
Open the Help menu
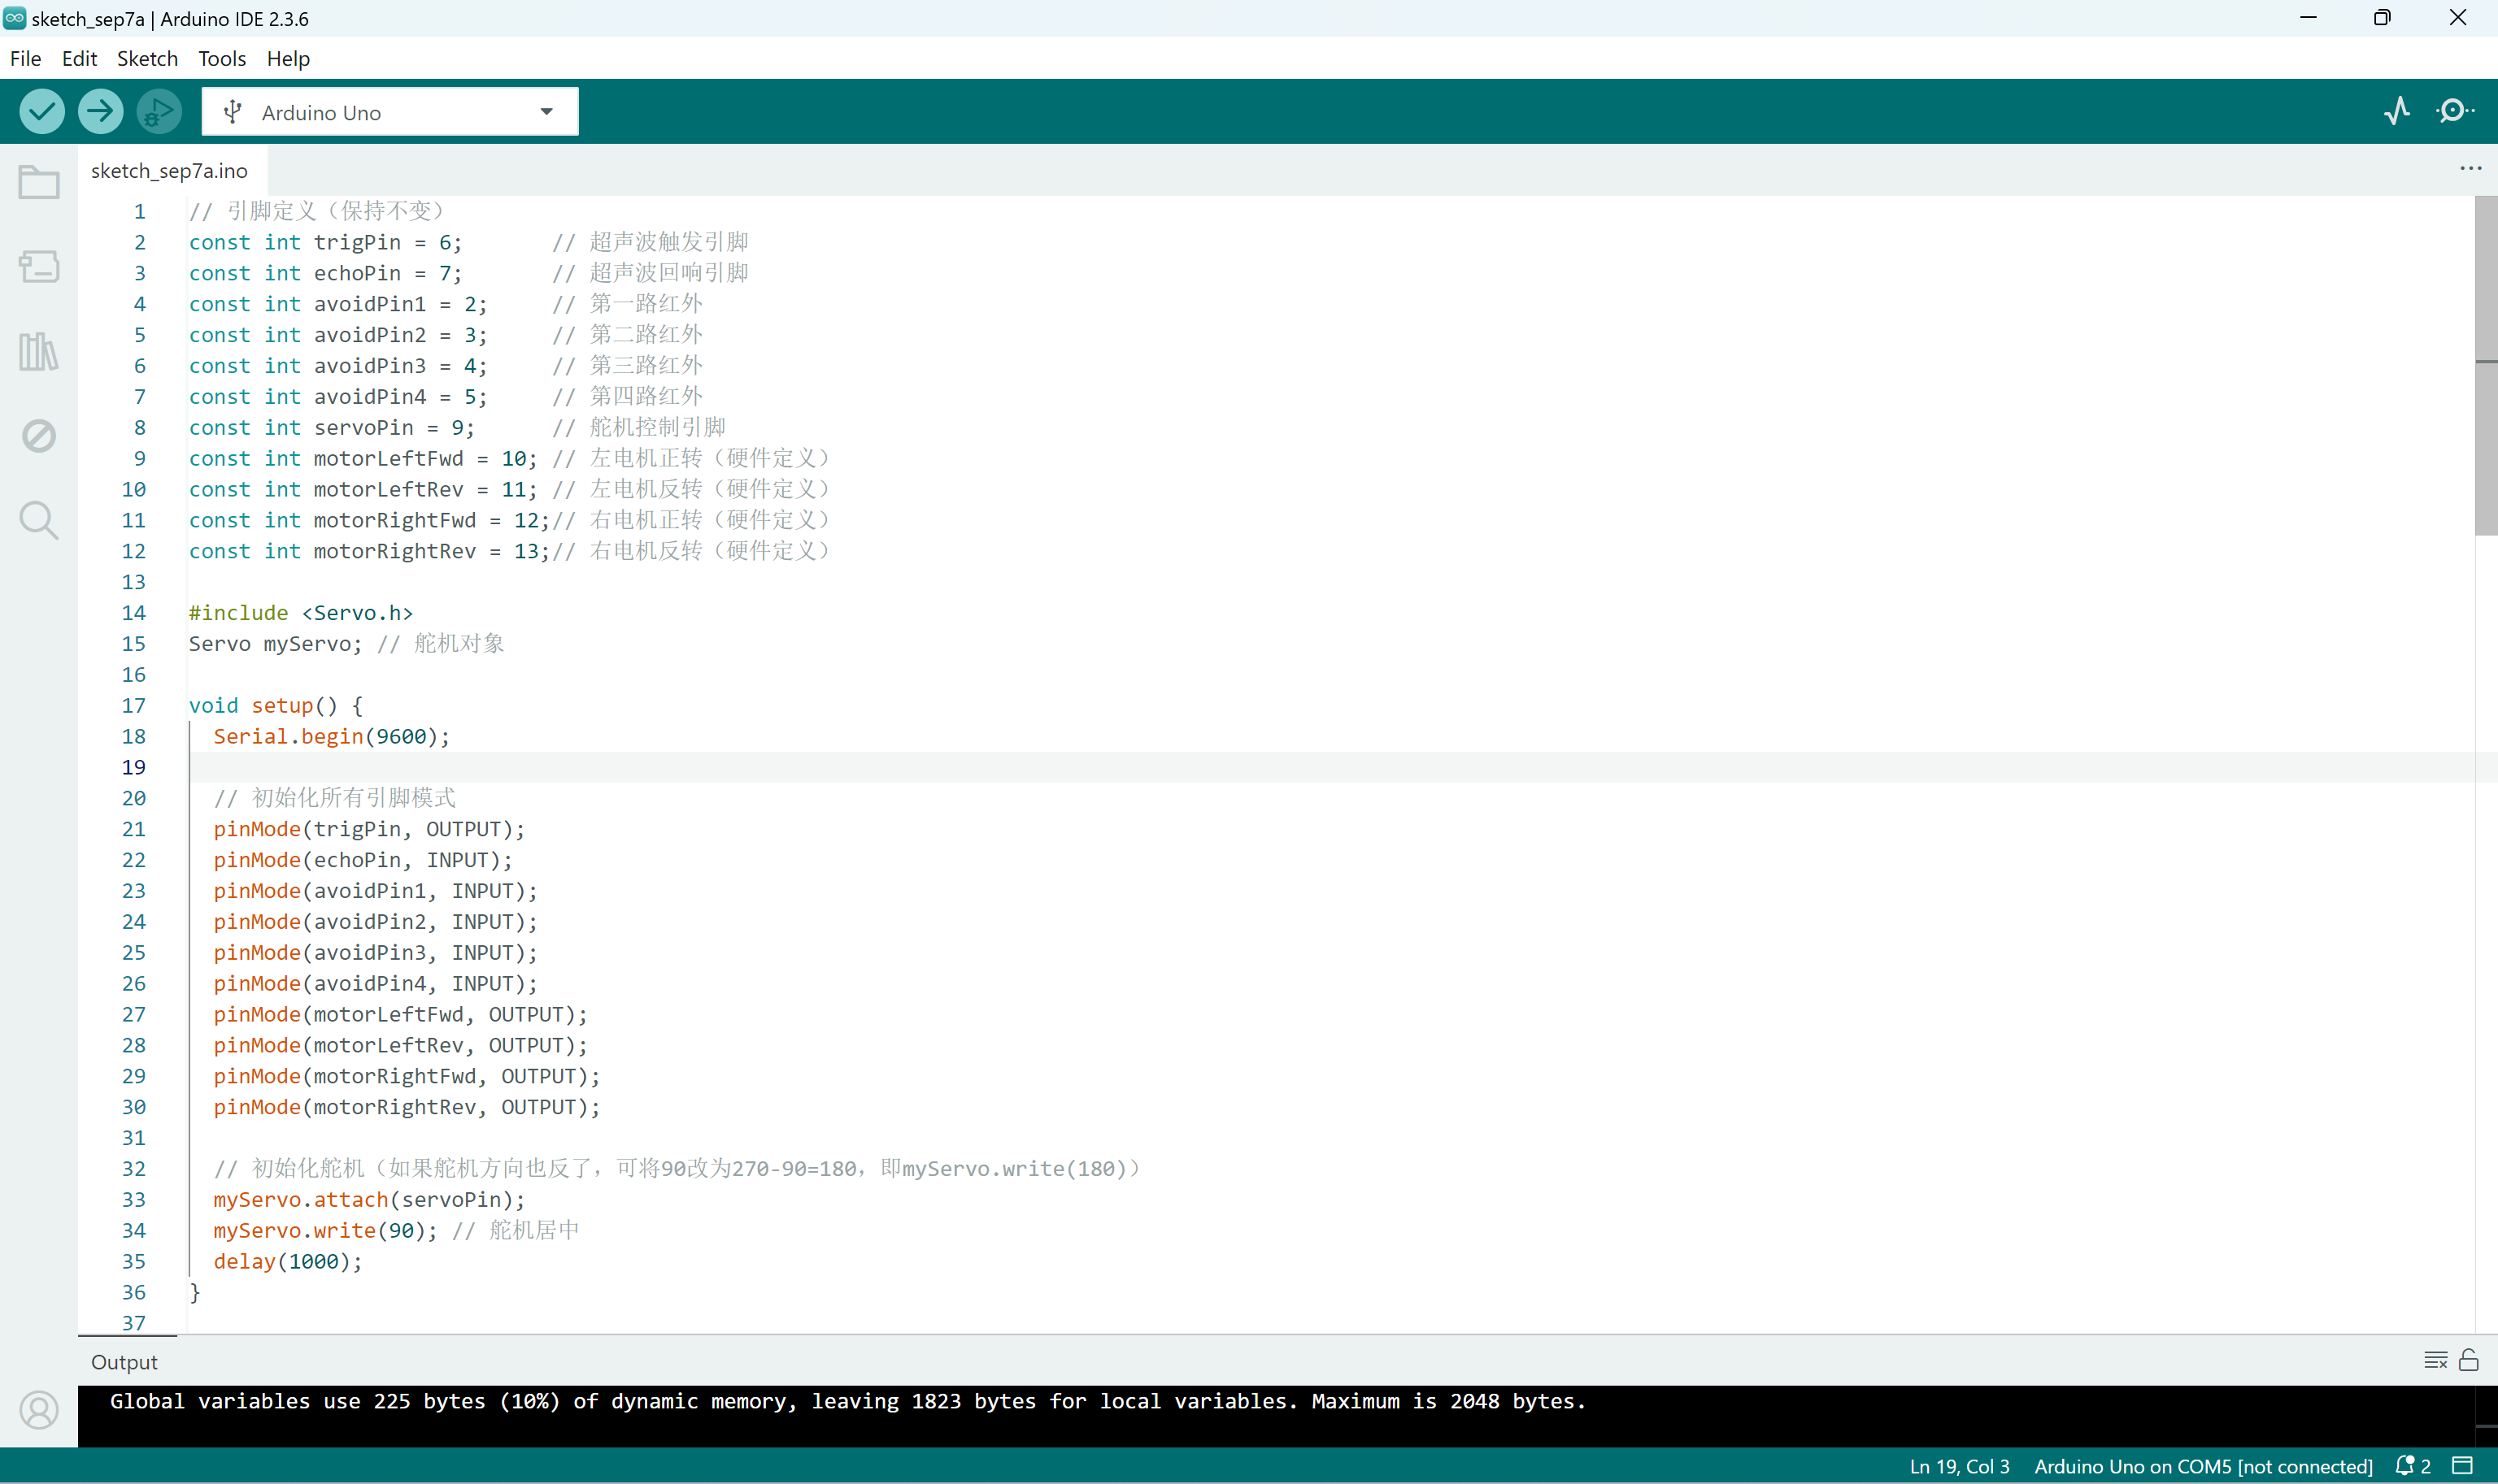pyautogui.click(x=288, y=58)
